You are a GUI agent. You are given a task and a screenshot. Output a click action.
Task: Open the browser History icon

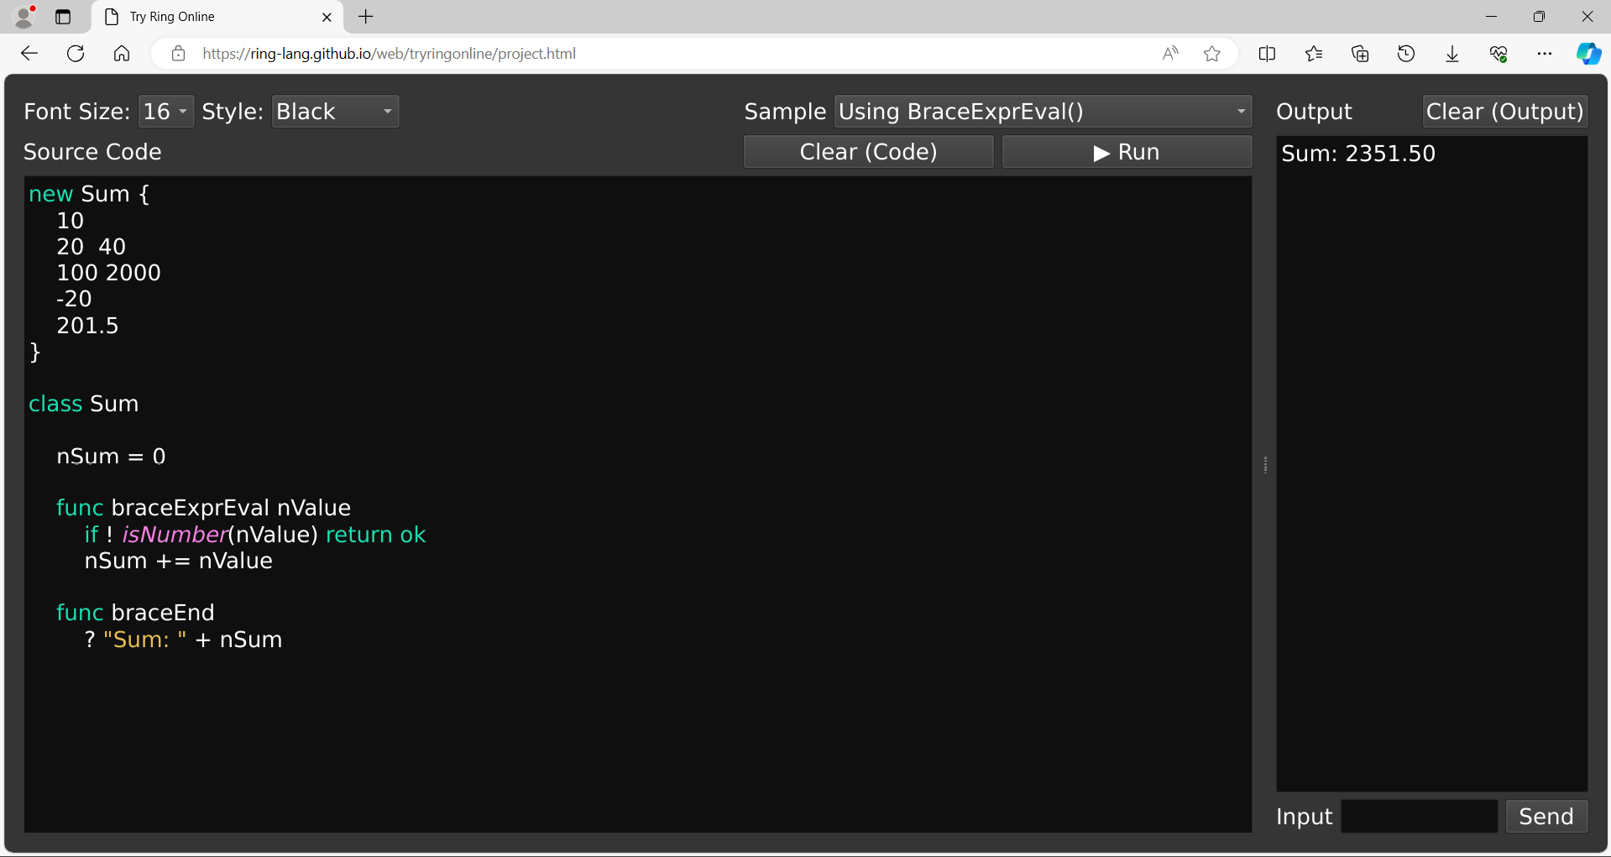pyautogui.click(x=1405, y=54)
